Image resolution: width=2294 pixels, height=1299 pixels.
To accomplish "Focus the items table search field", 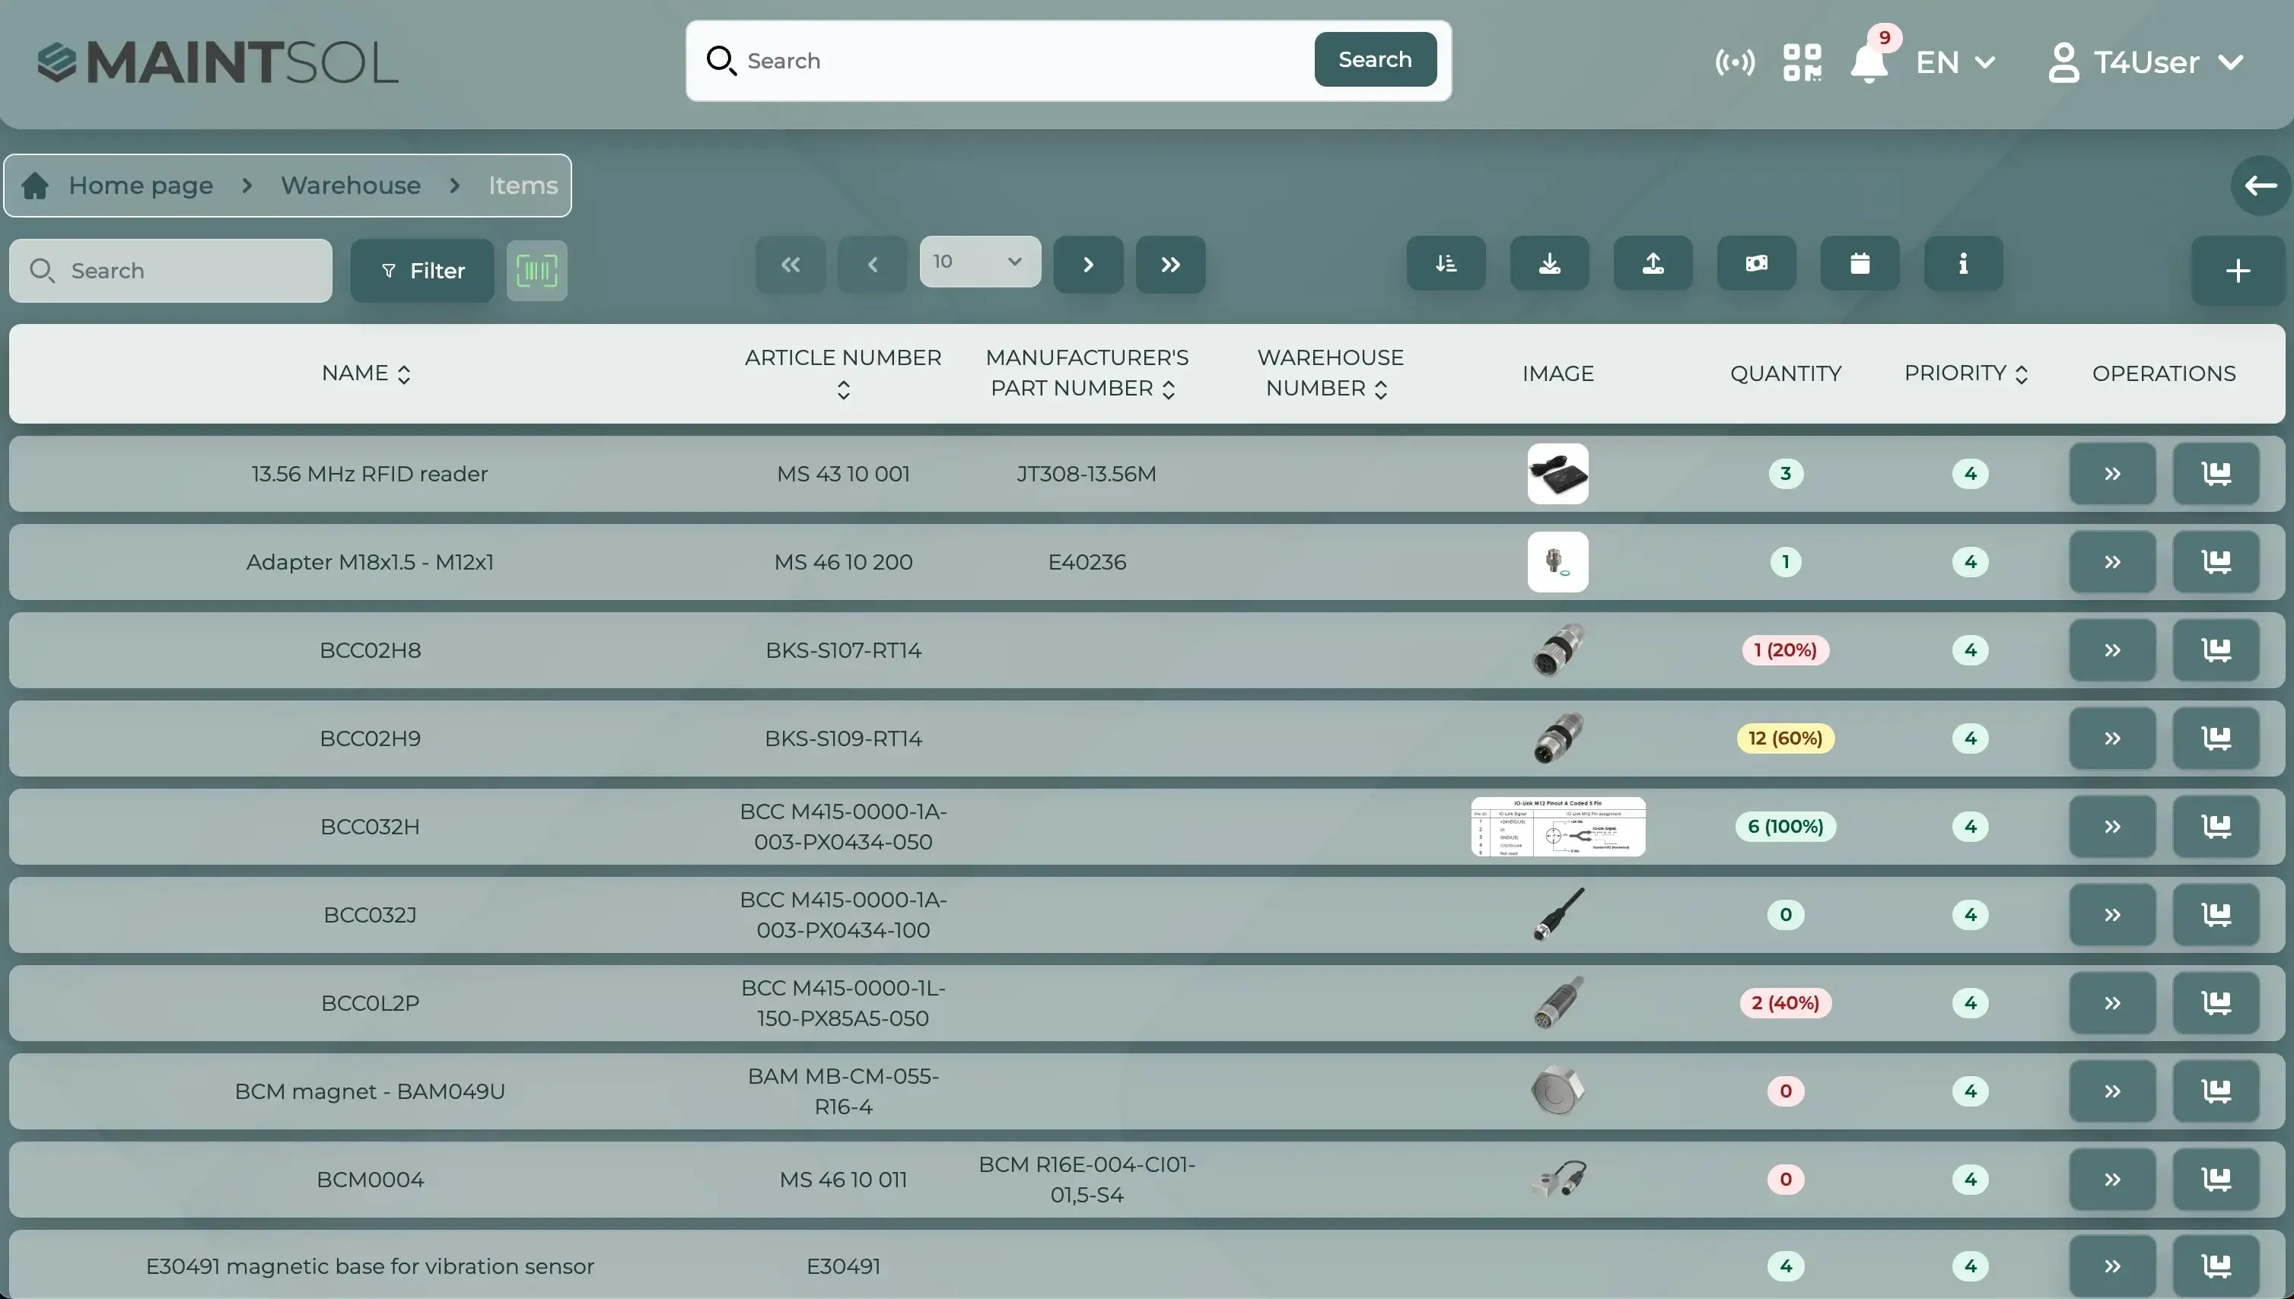I will point(170,270).
